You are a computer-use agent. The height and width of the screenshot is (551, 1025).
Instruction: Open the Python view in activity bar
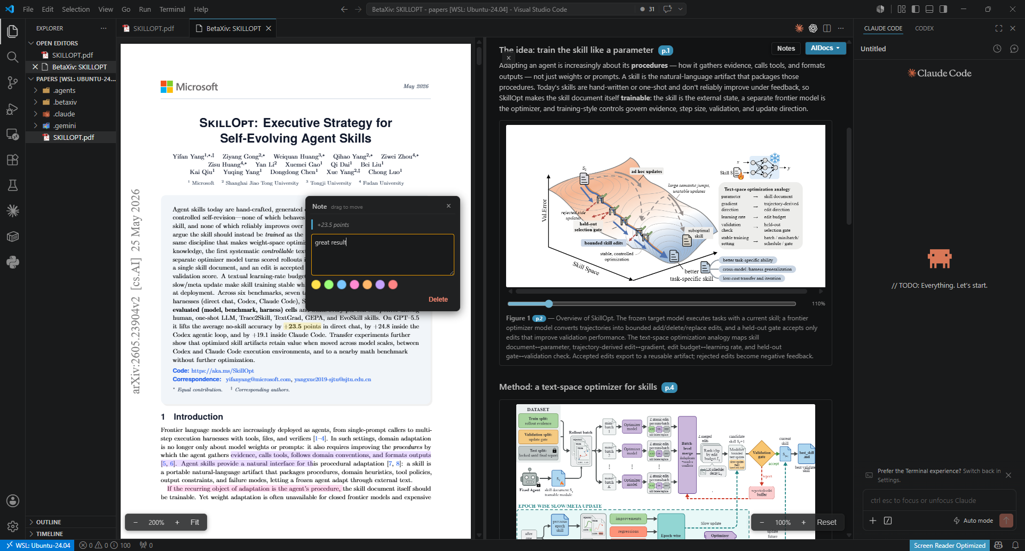[x=13, y=262]
